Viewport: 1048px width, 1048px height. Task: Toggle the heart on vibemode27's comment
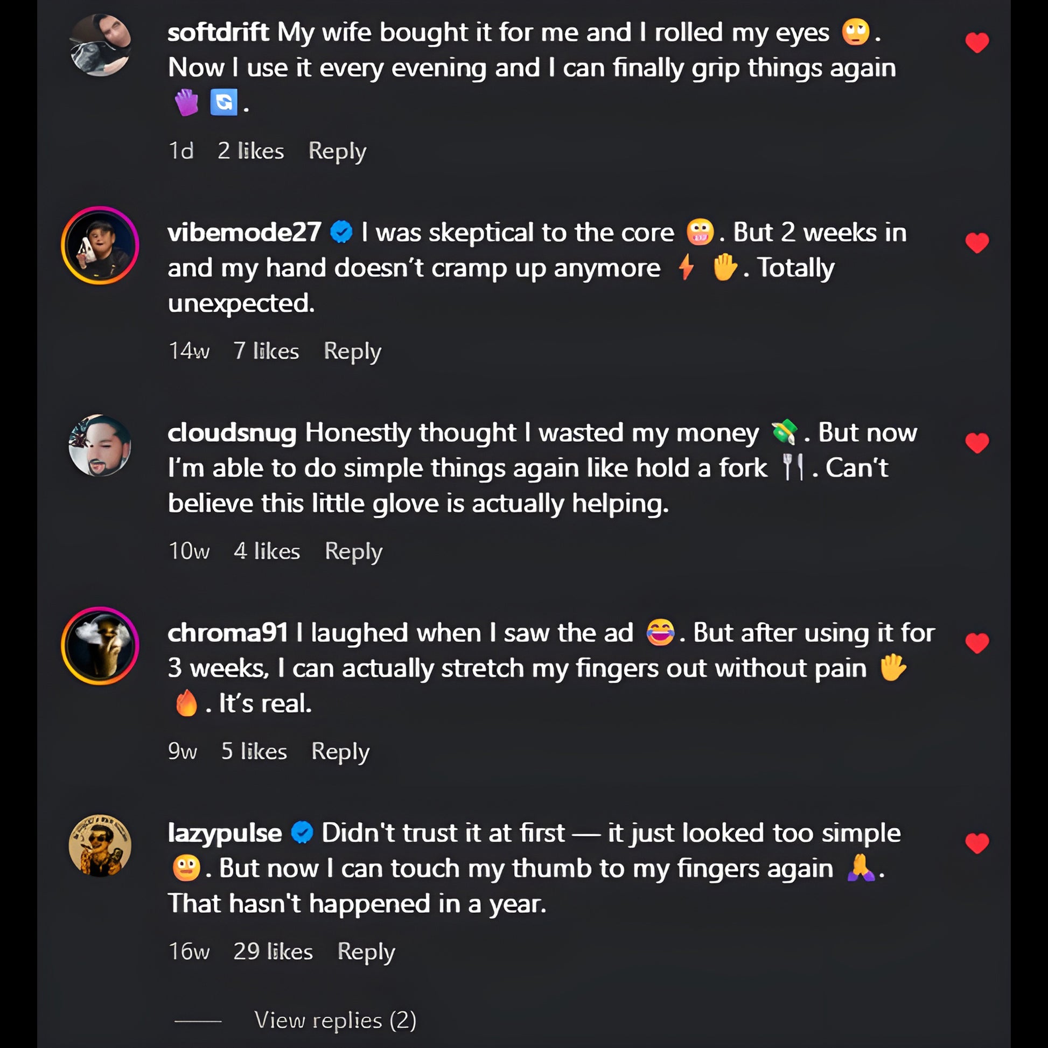[976, 243]
